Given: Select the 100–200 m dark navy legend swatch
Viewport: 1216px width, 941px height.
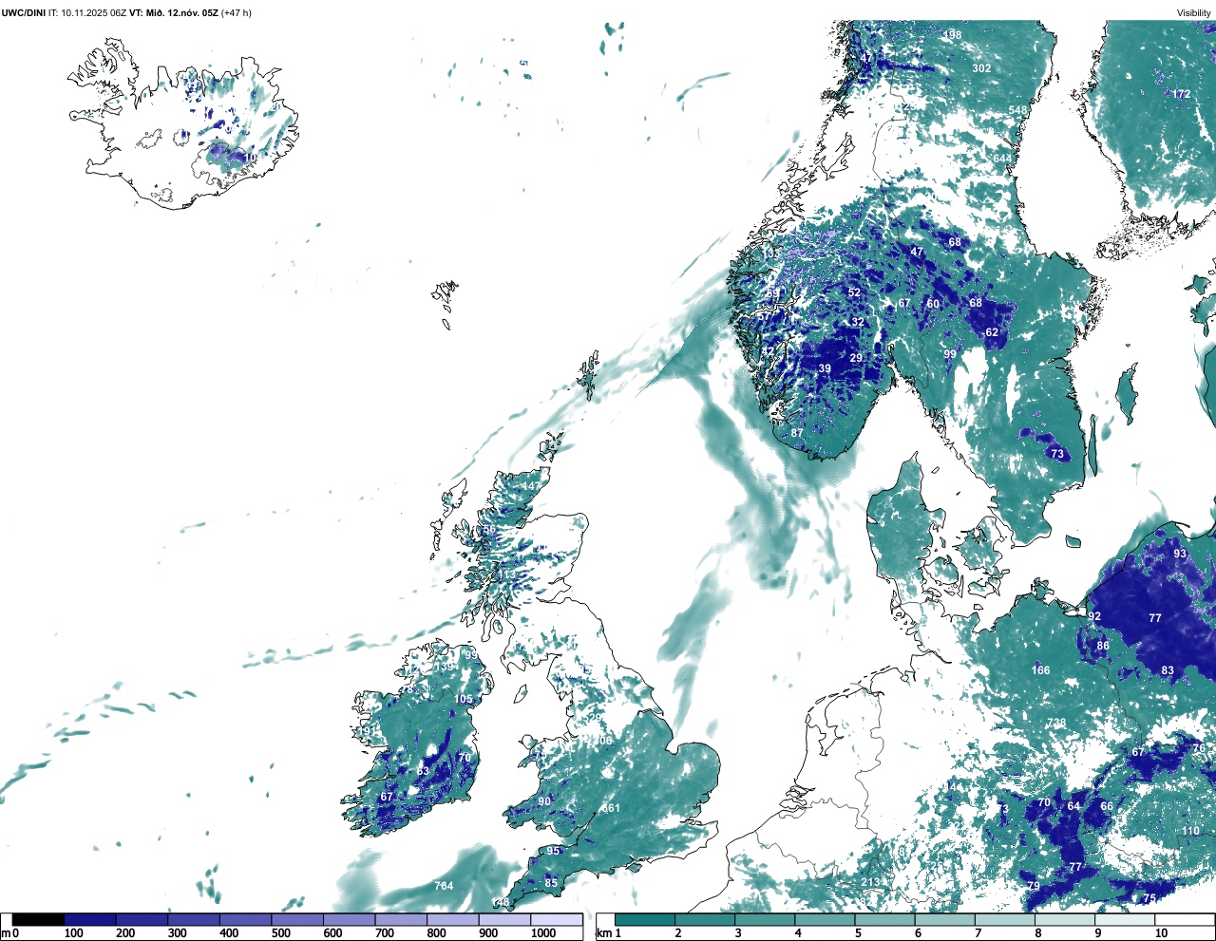Looking at the screenshot, I should [90, 920].
